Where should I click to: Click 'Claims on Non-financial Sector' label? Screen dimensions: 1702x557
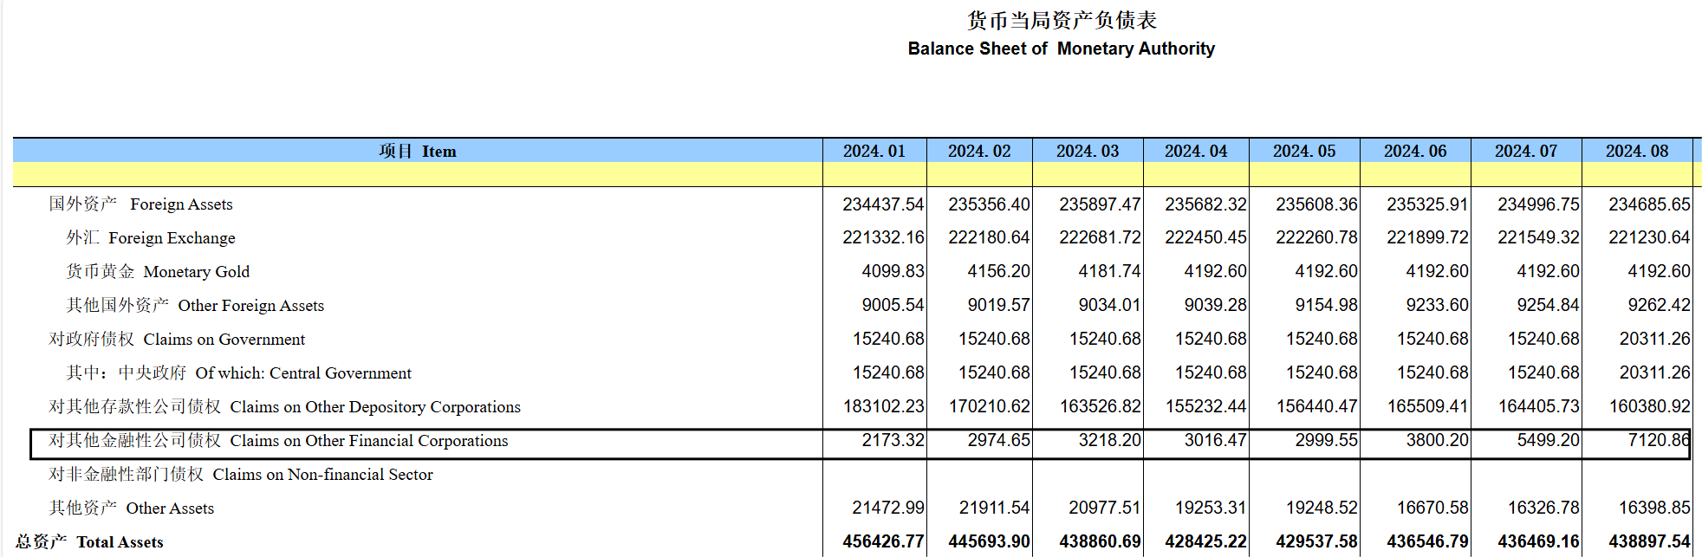click(x=322, y=475)
